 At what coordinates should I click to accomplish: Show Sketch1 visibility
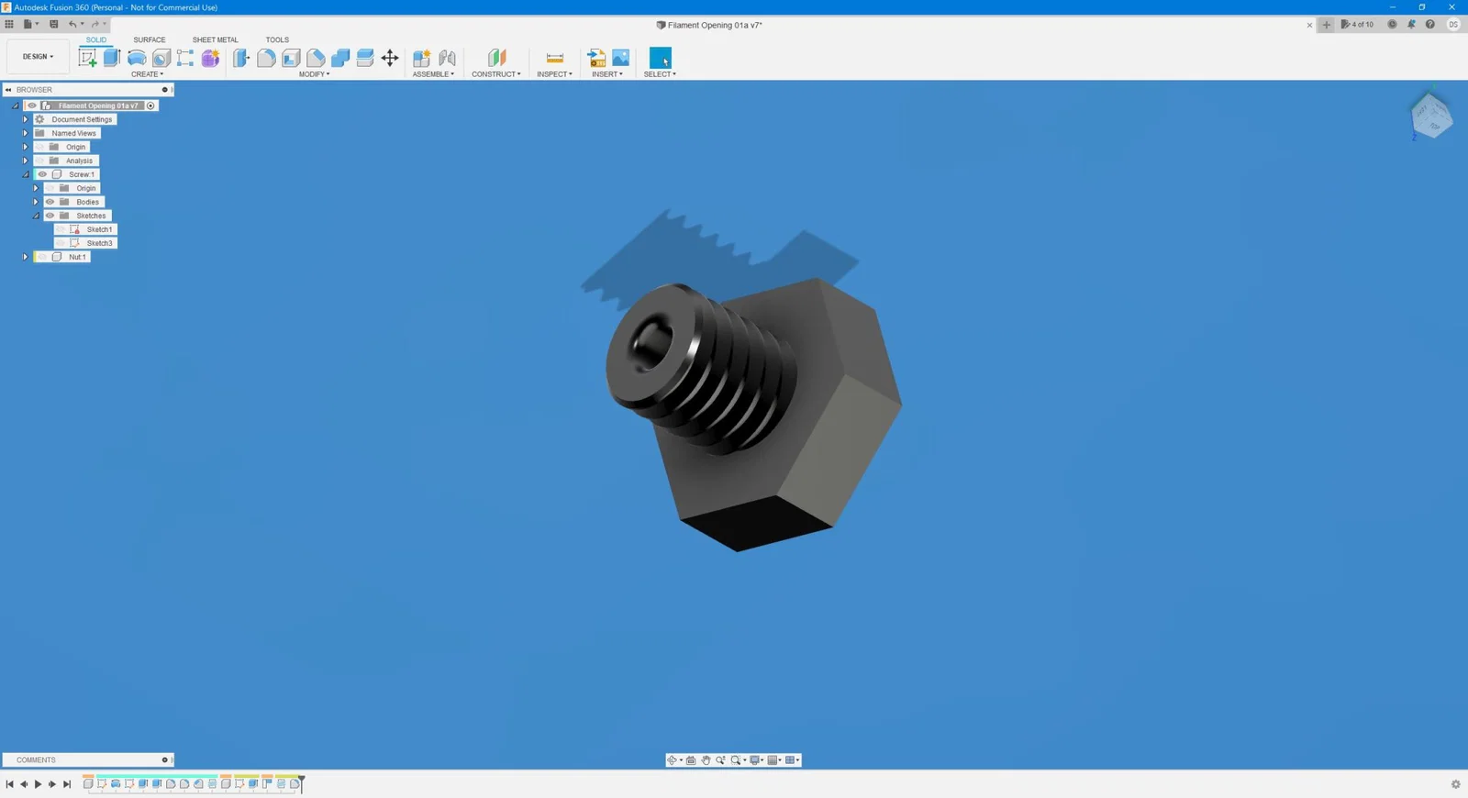coord(61,229)
